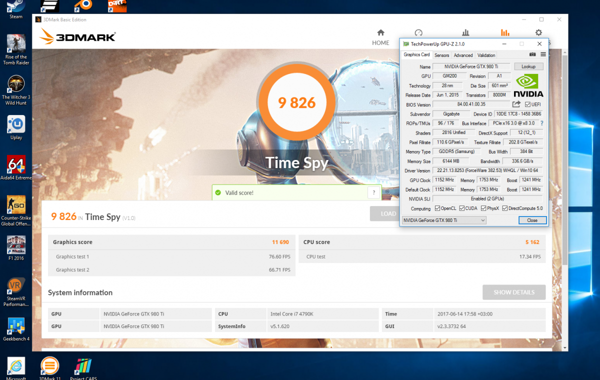Select the 3DMark 11 desktop shortcut

pos(49,369)
